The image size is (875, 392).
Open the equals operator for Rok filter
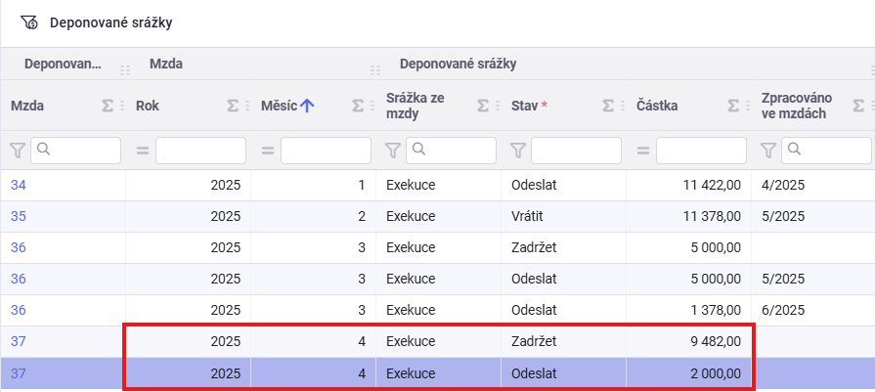(x=142, y=151)
